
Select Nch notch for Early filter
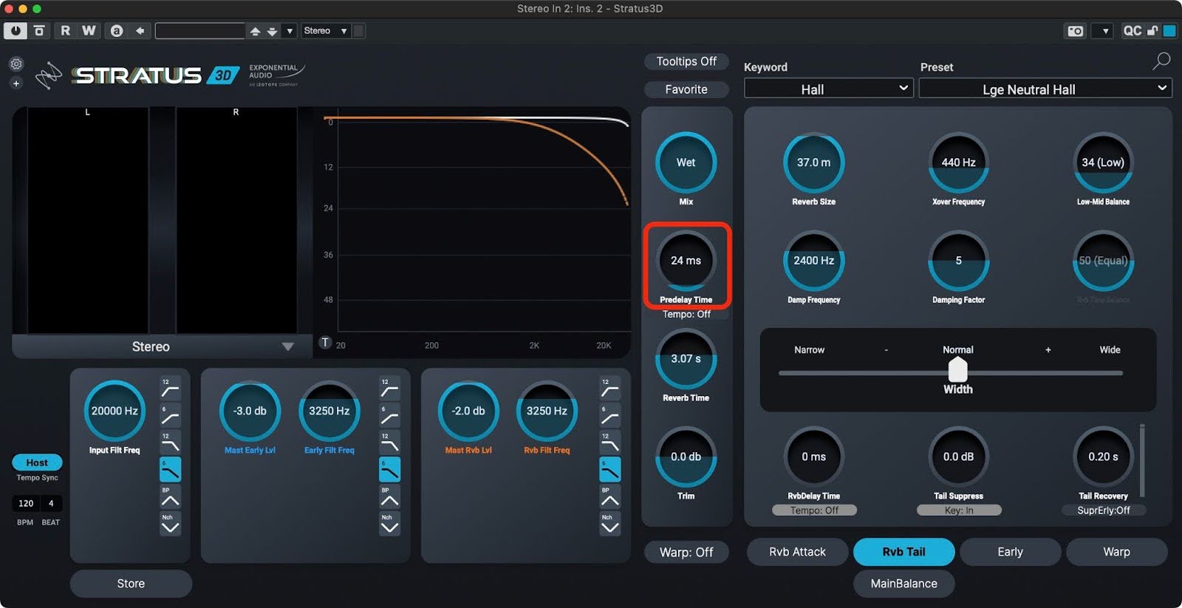click(x=389, y=524)
